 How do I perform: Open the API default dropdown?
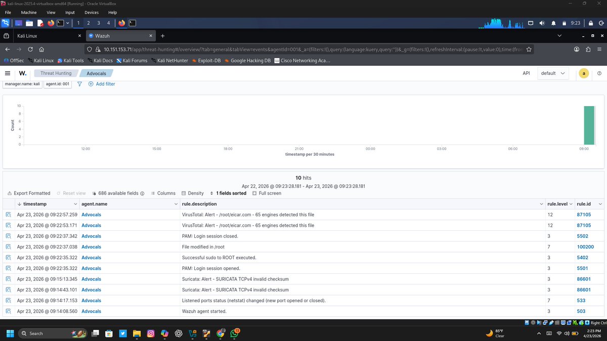tap(553, 73)
